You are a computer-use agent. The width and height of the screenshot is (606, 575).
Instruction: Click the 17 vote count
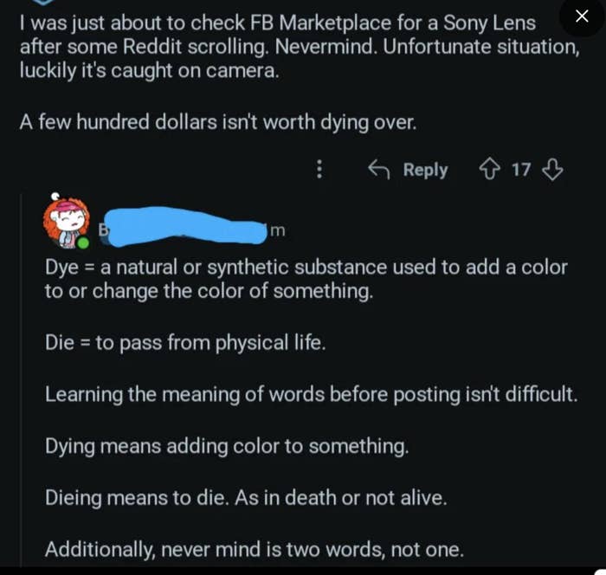point(520,170)
